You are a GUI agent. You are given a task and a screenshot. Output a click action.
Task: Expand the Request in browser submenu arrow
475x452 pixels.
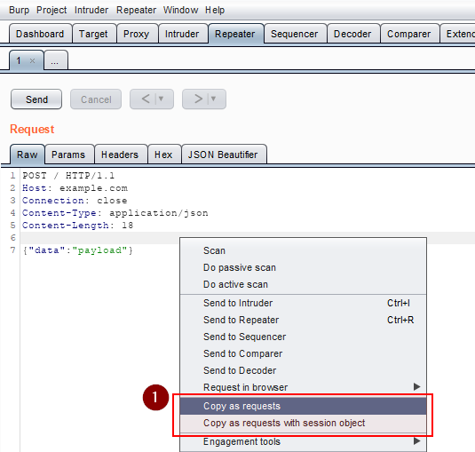[x=416, y=386]
